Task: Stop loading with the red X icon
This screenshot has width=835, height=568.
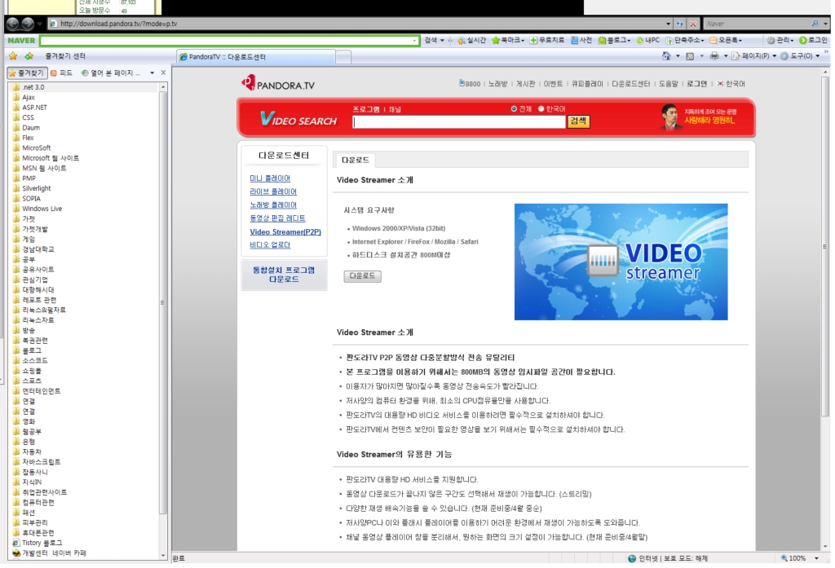Action: point(693,24)
